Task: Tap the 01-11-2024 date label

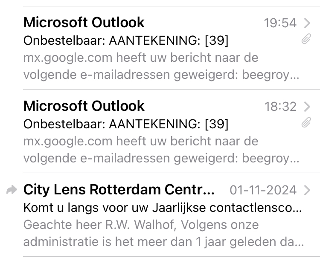Action: pyautogui.click(x=263, y=190)
